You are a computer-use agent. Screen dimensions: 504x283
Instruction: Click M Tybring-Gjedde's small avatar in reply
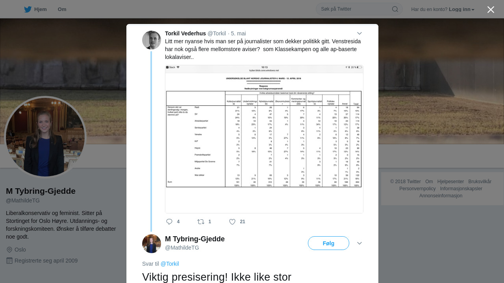pyautogui.click(x=152, y=244)
